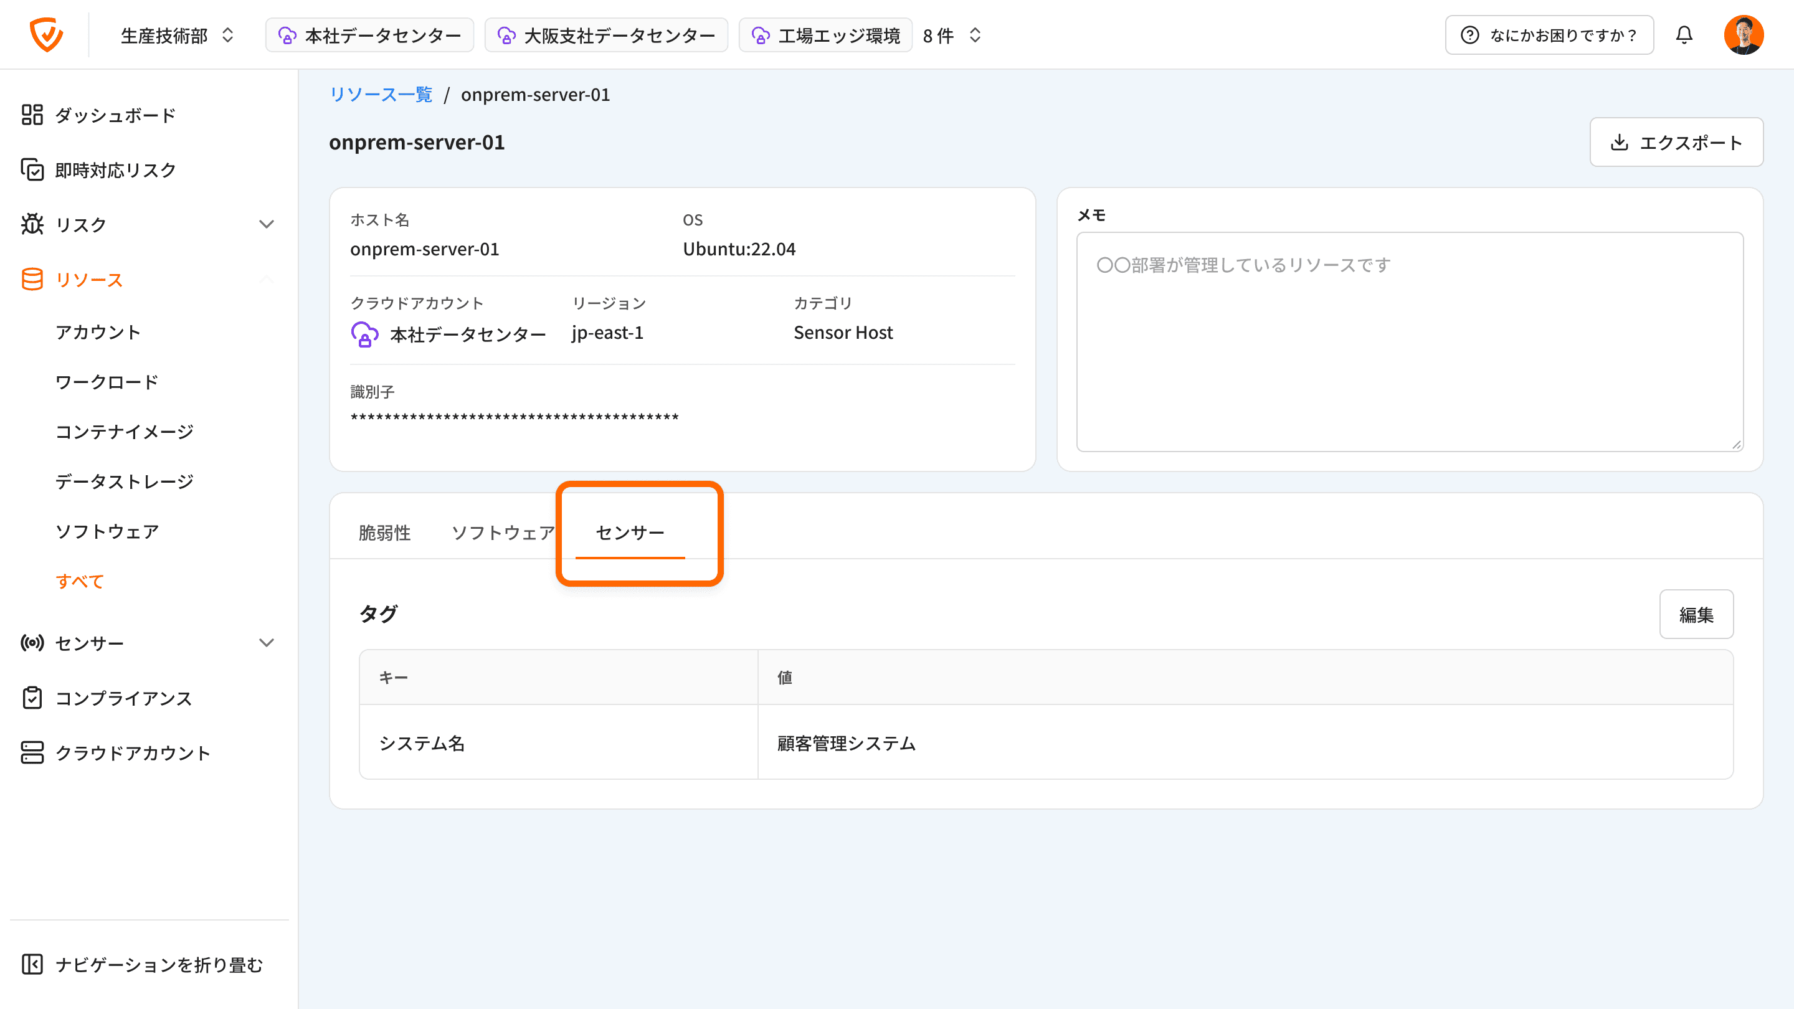Click the ダッシュボード grid icon
The image size is (1794, 1009).
click(32, 115)
